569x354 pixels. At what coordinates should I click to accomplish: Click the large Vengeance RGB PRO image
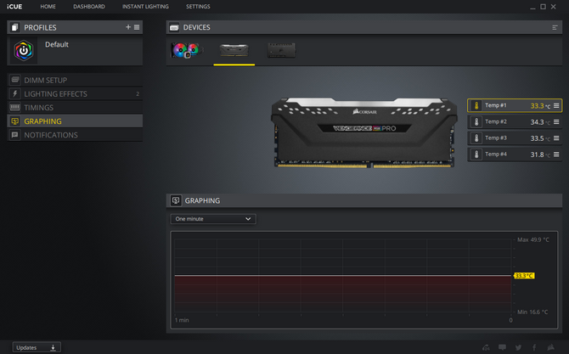click(x=364, y=132)
